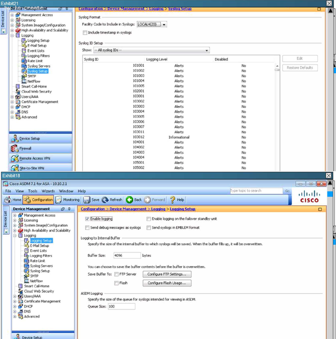
Task: Open Show All syslog IDs dropdown
Action: tap(151, 50)
